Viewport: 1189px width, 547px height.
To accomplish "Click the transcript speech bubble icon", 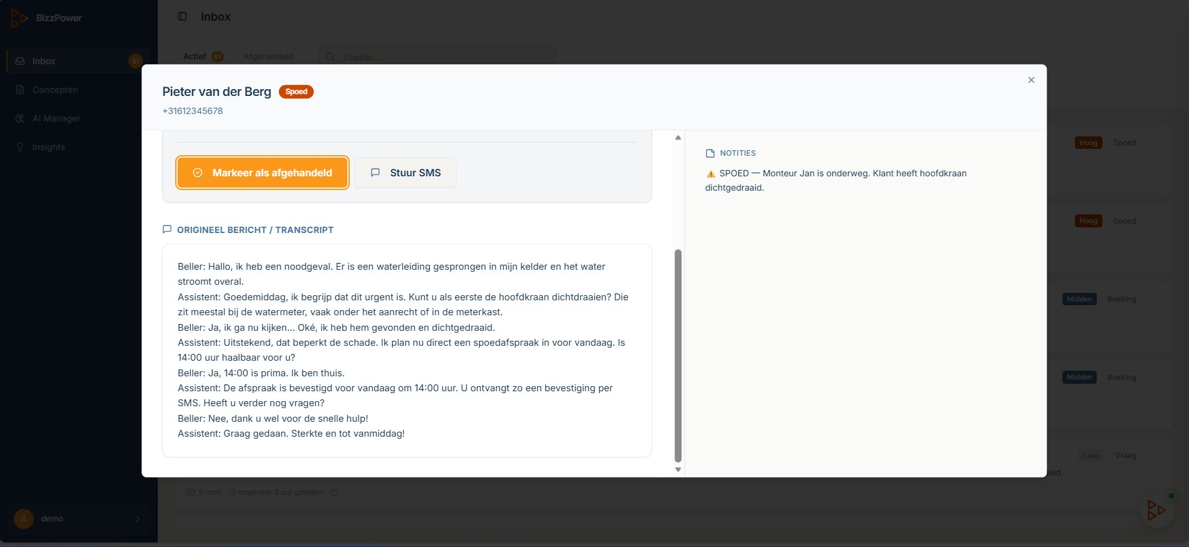I will coord(167,229).
